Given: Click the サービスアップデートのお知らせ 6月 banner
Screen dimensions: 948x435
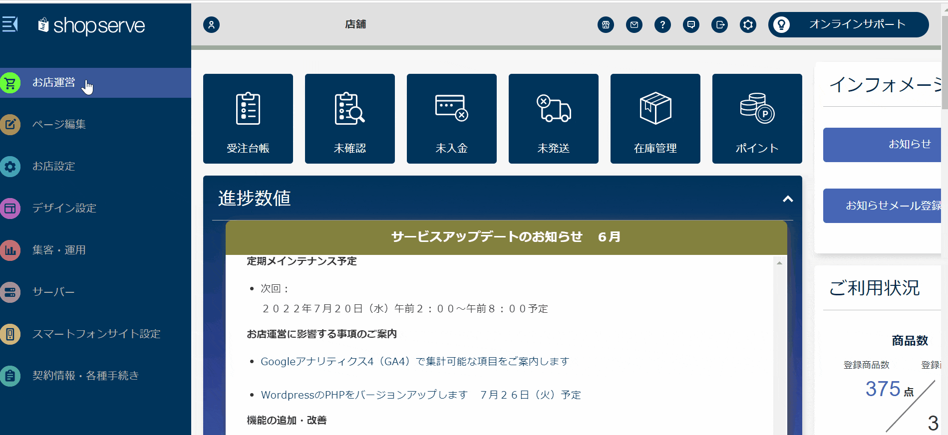Looking at the screenshot, I should tap(506, 237).
